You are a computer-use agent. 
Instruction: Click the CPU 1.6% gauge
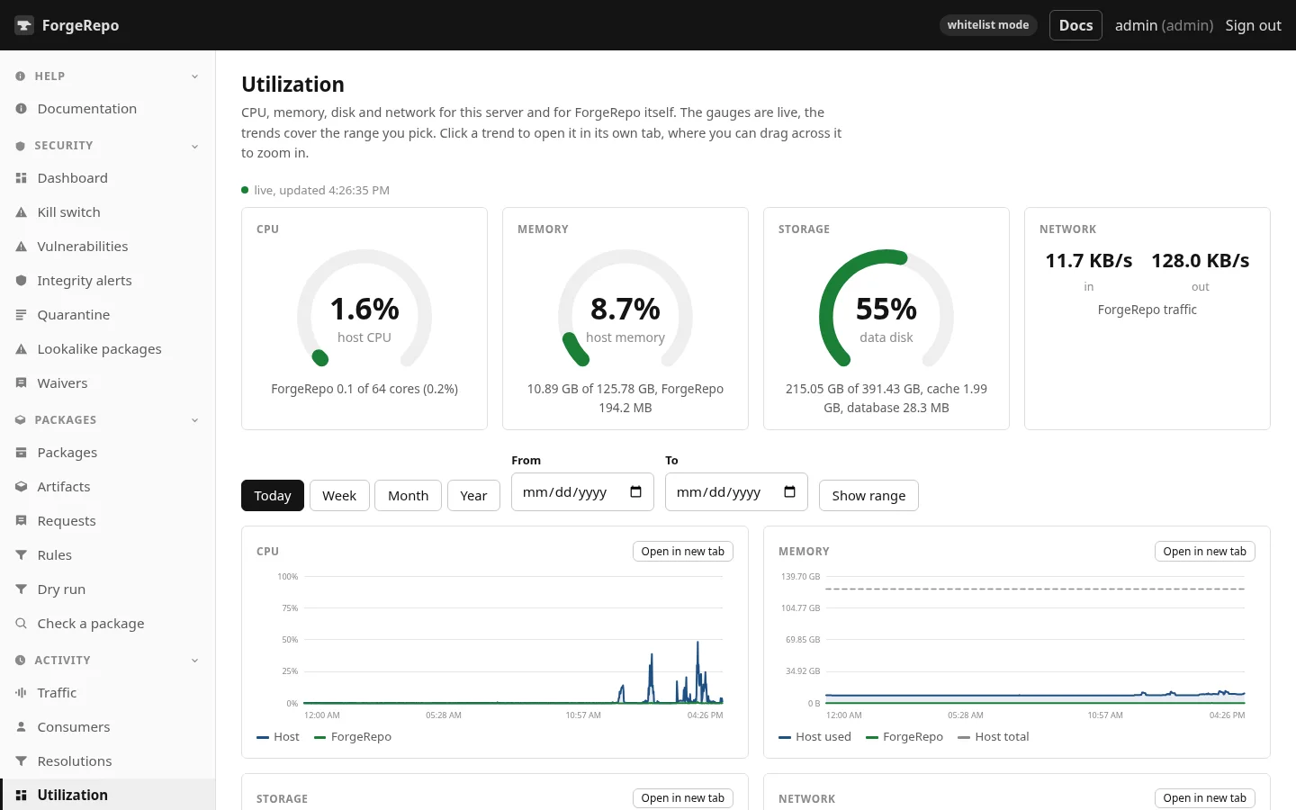click(x=364, y=309)
